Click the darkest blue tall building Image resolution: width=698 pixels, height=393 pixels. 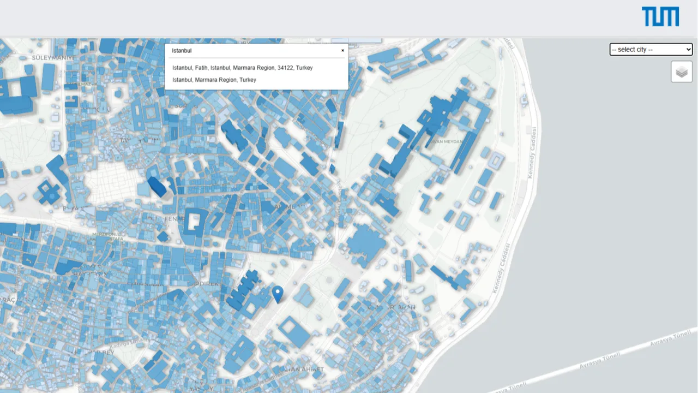coord(157,187)
